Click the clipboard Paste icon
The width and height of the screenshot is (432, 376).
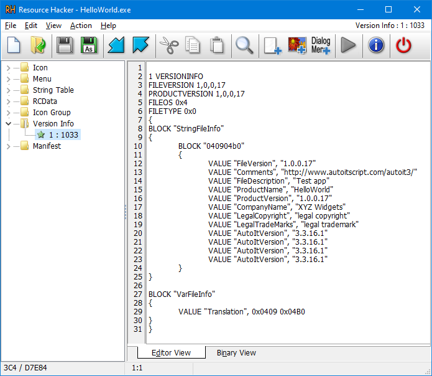click(217, 45)
